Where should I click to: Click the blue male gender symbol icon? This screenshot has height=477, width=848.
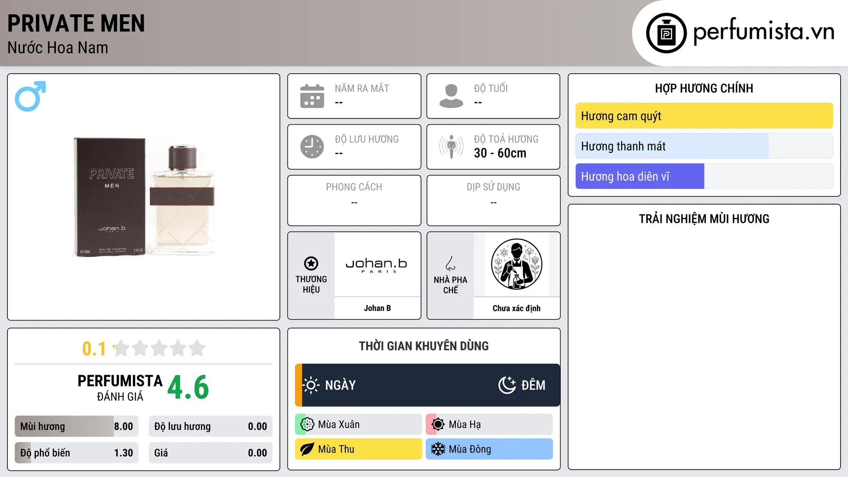click(30, 96)
